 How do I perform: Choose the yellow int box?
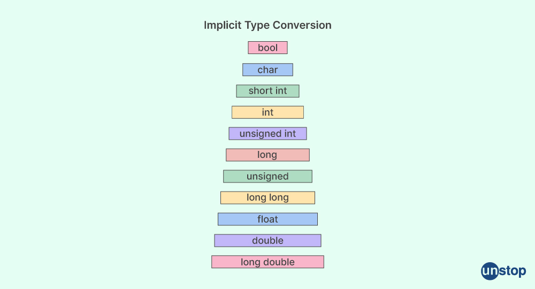point(268,112)
